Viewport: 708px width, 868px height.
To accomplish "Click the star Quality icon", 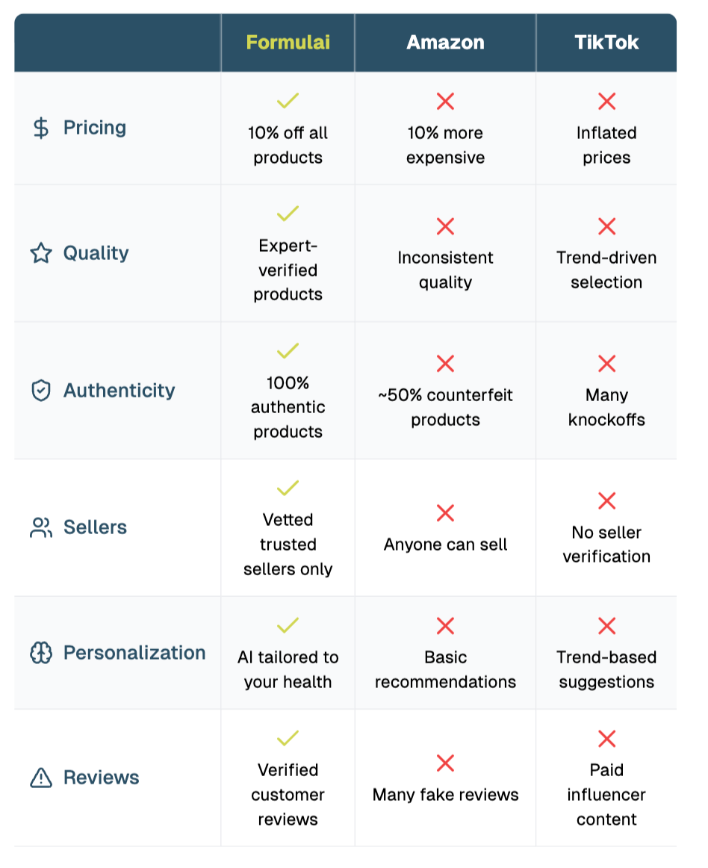I will click(x=41, y=253).
